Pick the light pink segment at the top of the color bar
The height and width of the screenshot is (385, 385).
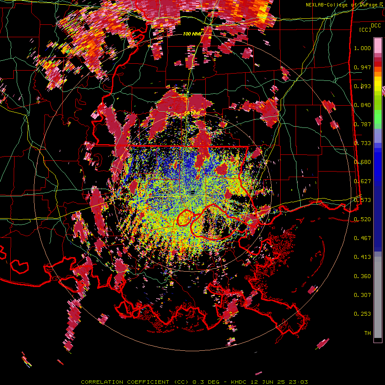tap(378, 45)
